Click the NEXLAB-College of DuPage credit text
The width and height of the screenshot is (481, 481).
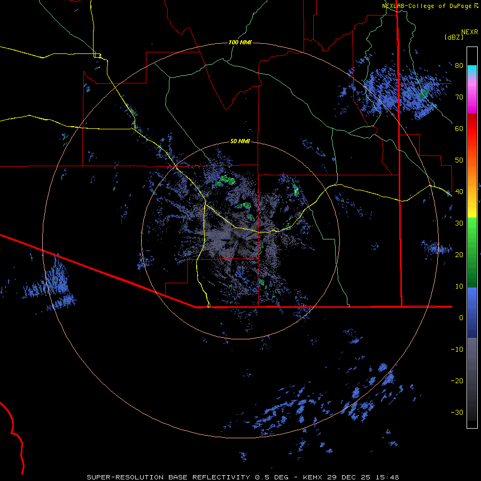[x=427, y=6]
